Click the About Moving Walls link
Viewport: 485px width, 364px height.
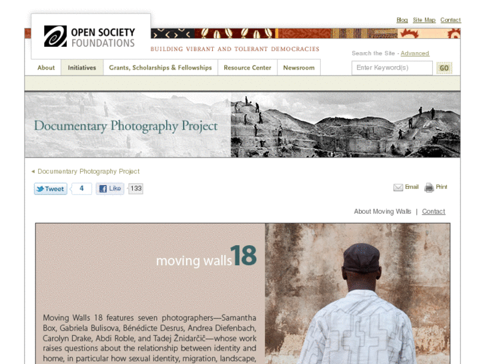tap(382, 211)
